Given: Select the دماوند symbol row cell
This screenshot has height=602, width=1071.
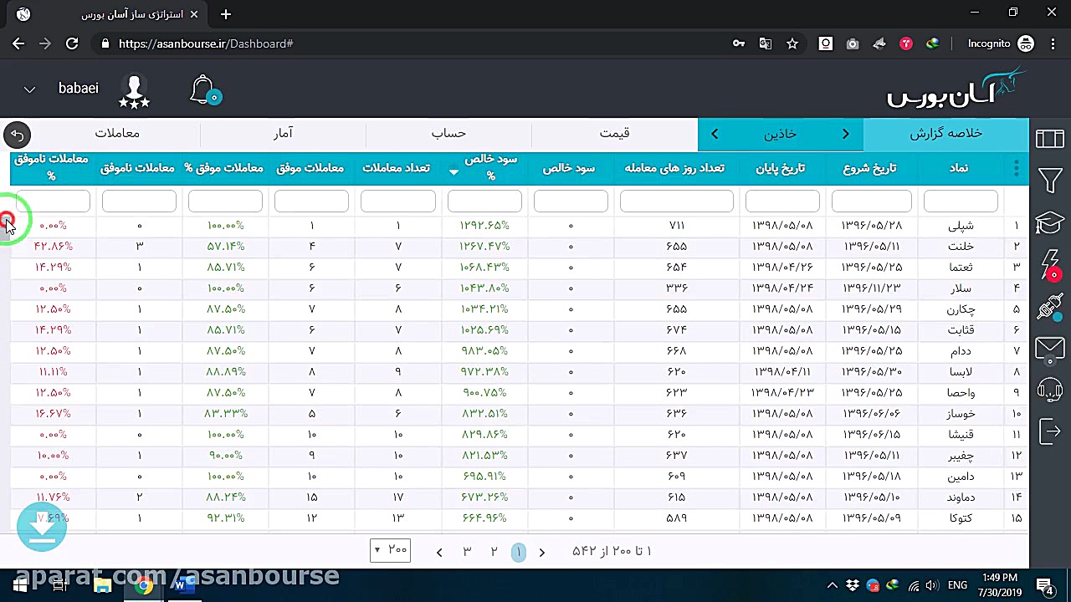Looking at the screenshot, I should (961, 497).
